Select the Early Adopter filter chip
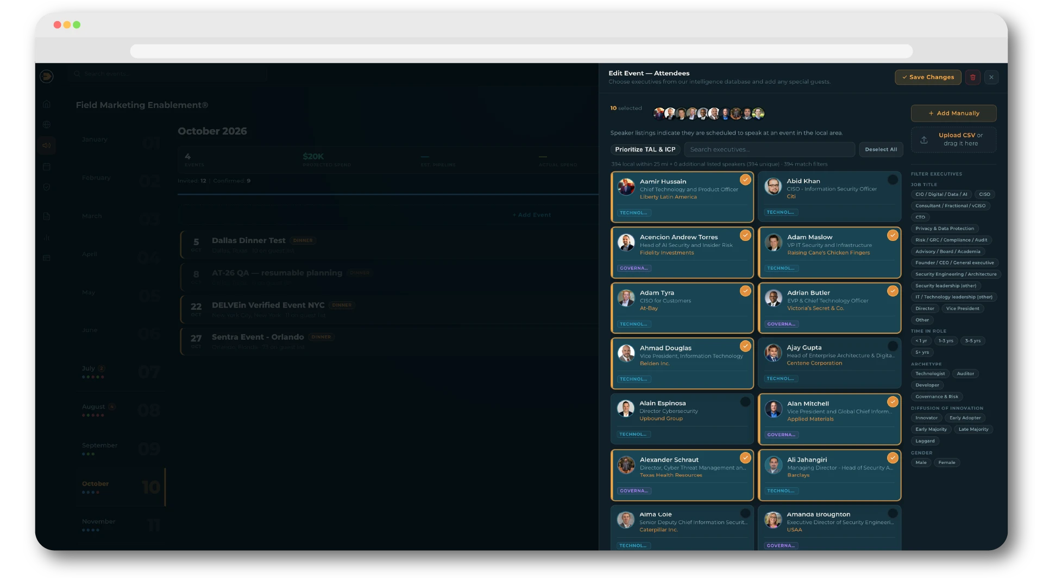Screen dimensions: 1043x586 (965, 418)
